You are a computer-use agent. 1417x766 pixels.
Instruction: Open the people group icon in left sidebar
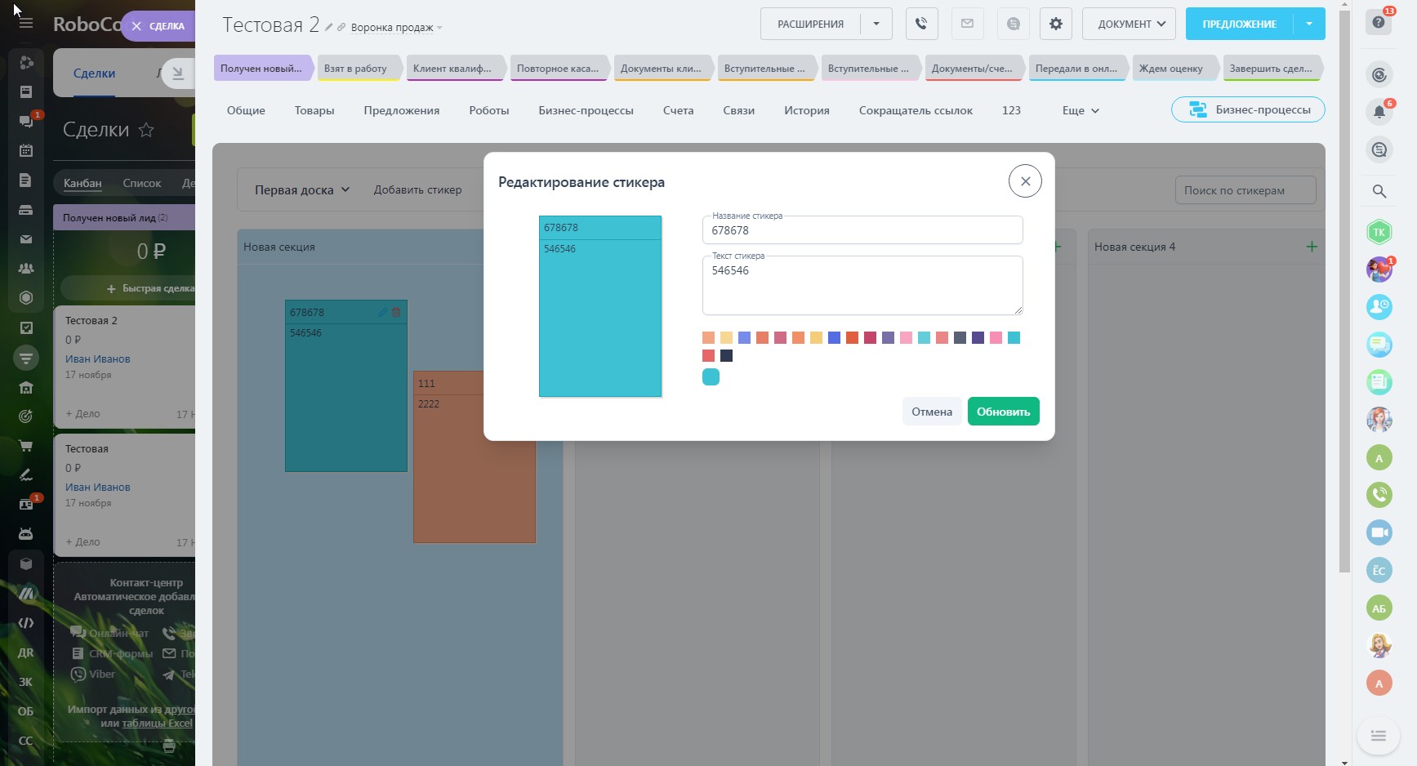[x=26, y=269]
